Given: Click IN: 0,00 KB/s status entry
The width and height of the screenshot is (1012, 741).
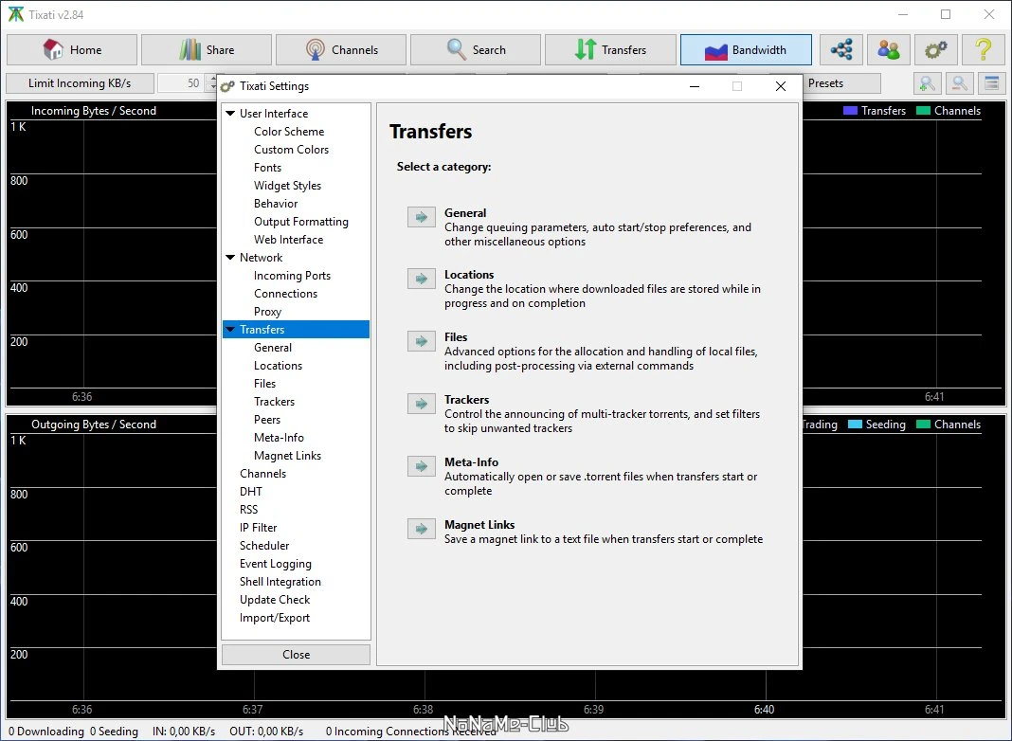Looking at the screenshot, I should (184, 732).
